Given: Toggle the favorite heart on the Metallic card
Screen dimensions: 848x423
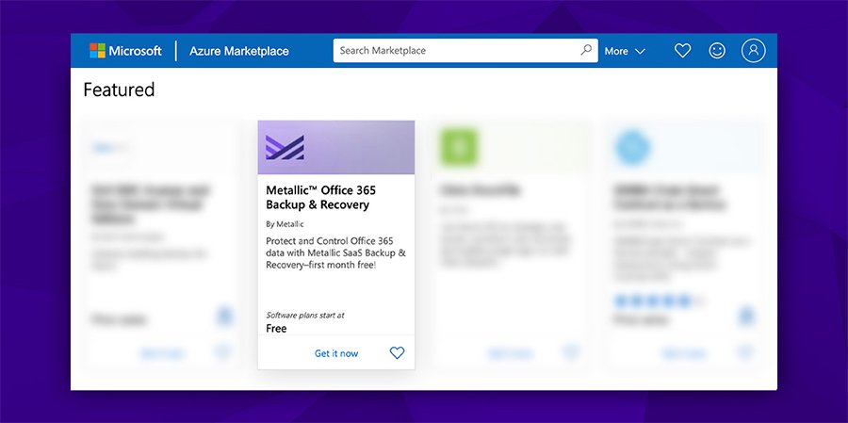Looking at the screenshot, I should 397,353.
